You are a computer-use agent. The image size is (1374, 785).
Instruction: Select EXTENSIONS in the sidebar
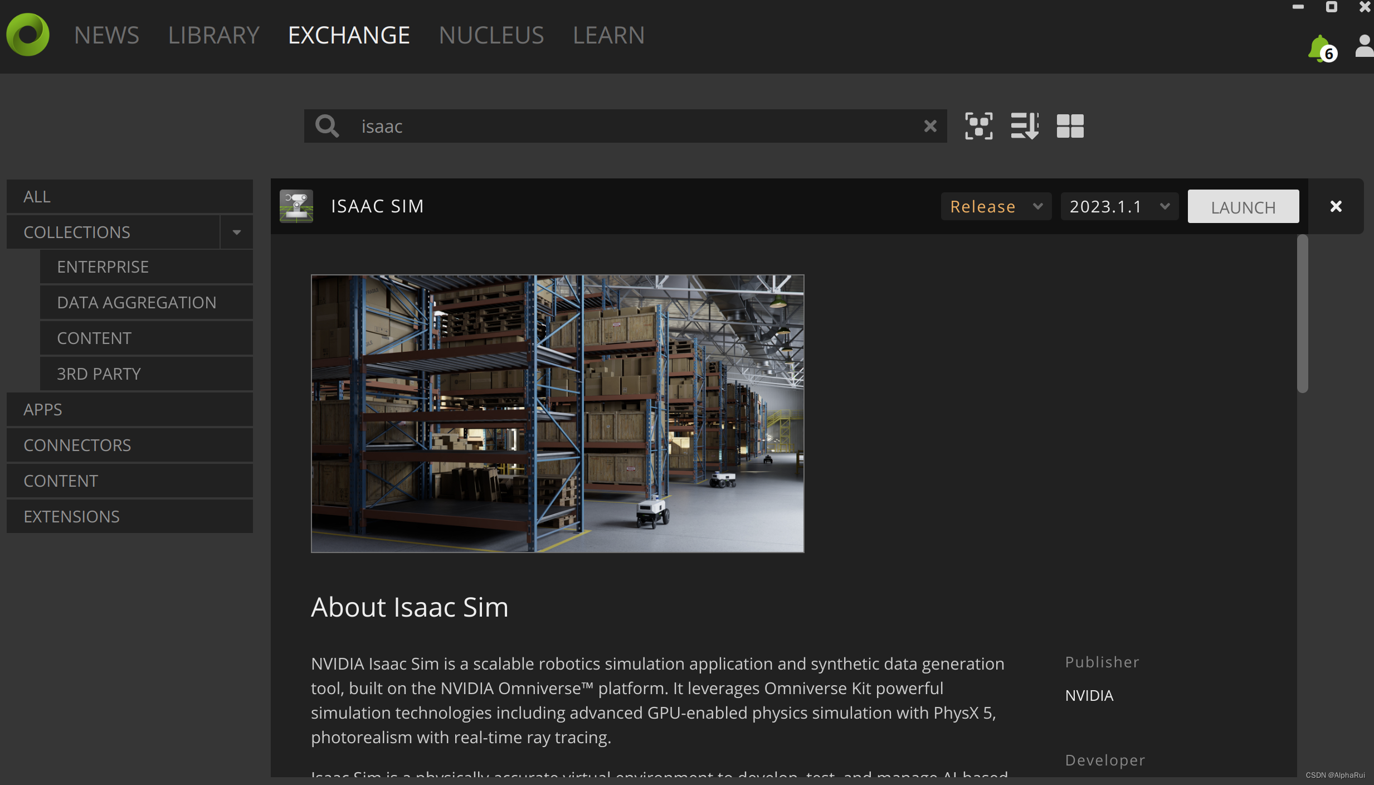point(71,516)
